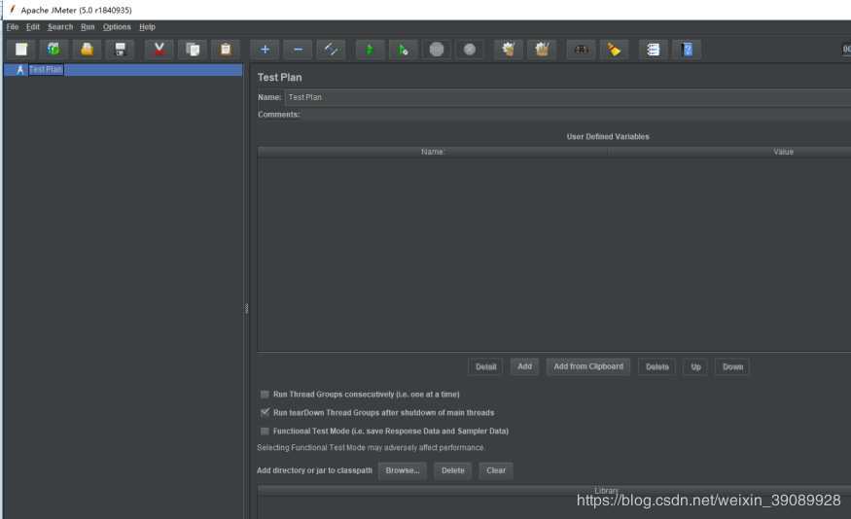This screenshot has height=519, width=851.
Task: Click the Down button
Action: [732, 366]
